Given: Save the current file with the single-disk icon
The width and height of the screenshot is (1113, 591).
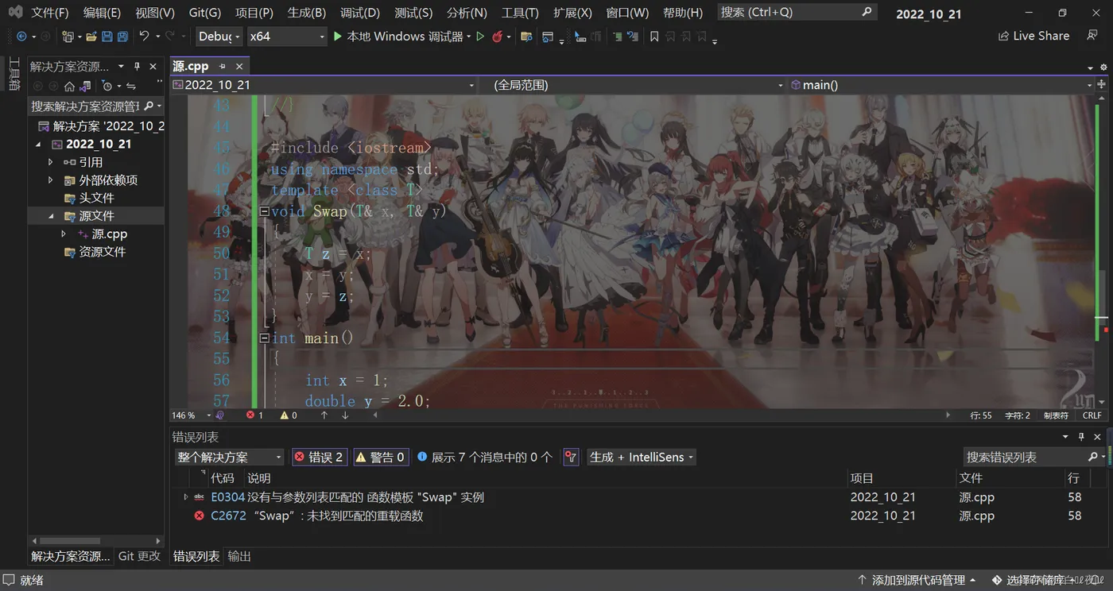Looking at the screenshot, I should pos(108,37).
